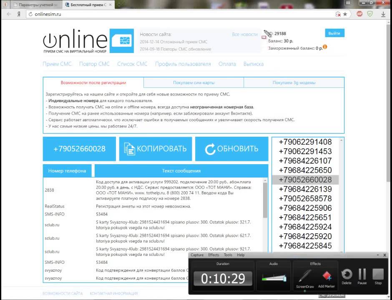Open the browser downloads arrow icon
This screenshot has height=300, width=392.
pyautogui.click(x=383, y=15)
